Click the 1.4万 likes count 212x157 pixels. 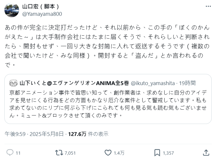pyautogui.click(x=119, y=153)
